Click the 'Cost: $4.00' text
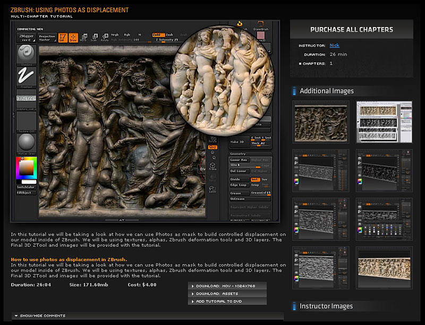This screenshot has height=325, width=425. [x=142, y=285]
